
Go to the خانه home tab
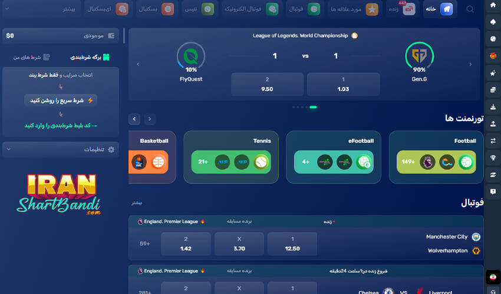440,9
